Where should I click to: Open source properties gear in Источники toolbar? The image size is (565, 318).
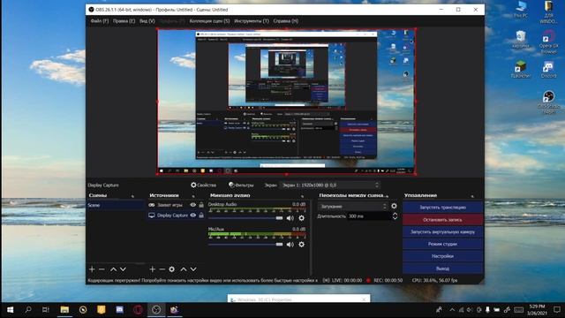click(x=172, y=269)
